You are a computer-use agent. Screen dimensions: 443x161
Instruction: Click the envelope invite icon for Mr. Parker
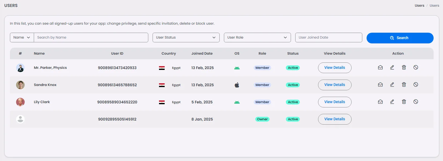click(x=380, y=68)
